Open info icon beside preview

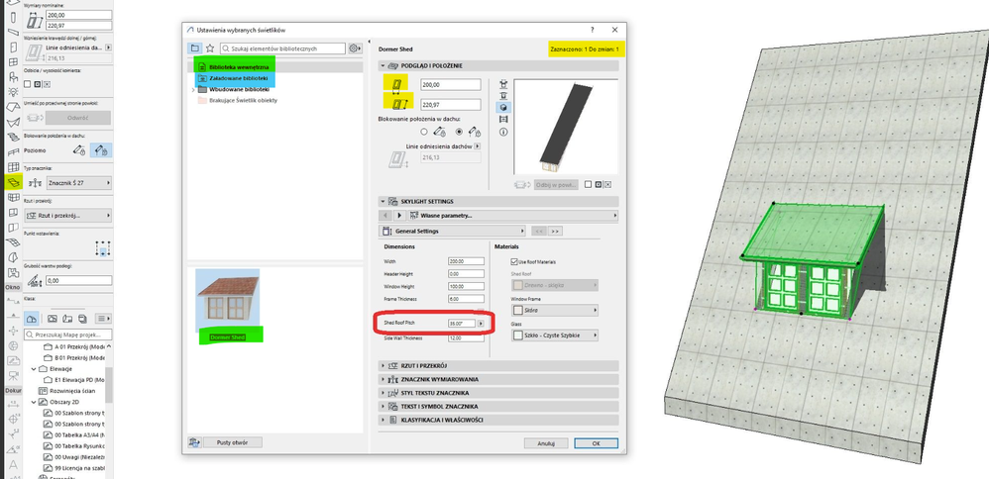[x=504, y=133]
